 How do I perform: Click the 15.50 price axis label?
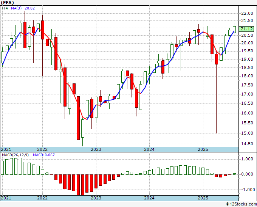coord(247,123)
